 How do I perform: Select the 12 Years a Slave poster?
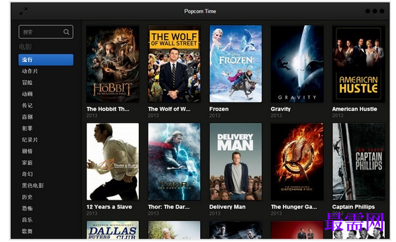113,162
